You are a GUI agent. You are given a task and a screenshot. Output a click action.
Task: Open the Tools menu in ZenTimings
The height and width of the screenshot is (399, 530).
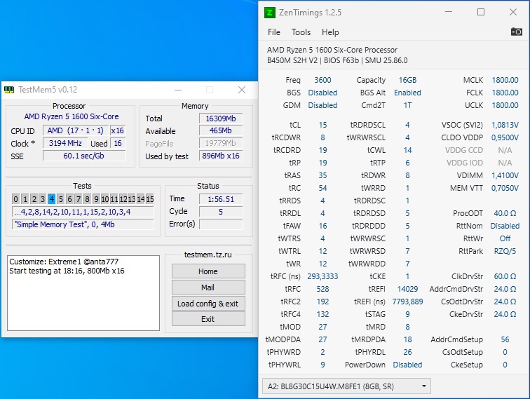[301, 32]
